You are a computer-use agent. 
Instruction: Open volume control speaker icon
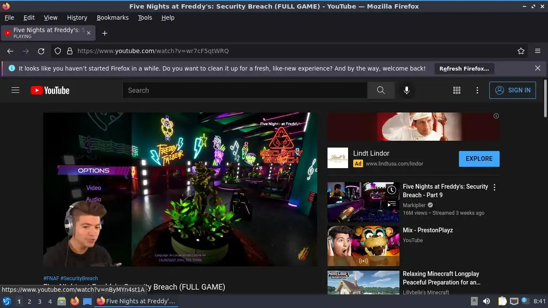(486, 301)
